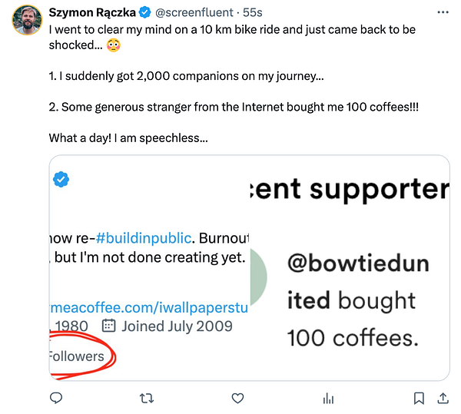Open tweet analytics bar chart icon
Viewport: 461px width, 414px height.
(x=328, y=398)
